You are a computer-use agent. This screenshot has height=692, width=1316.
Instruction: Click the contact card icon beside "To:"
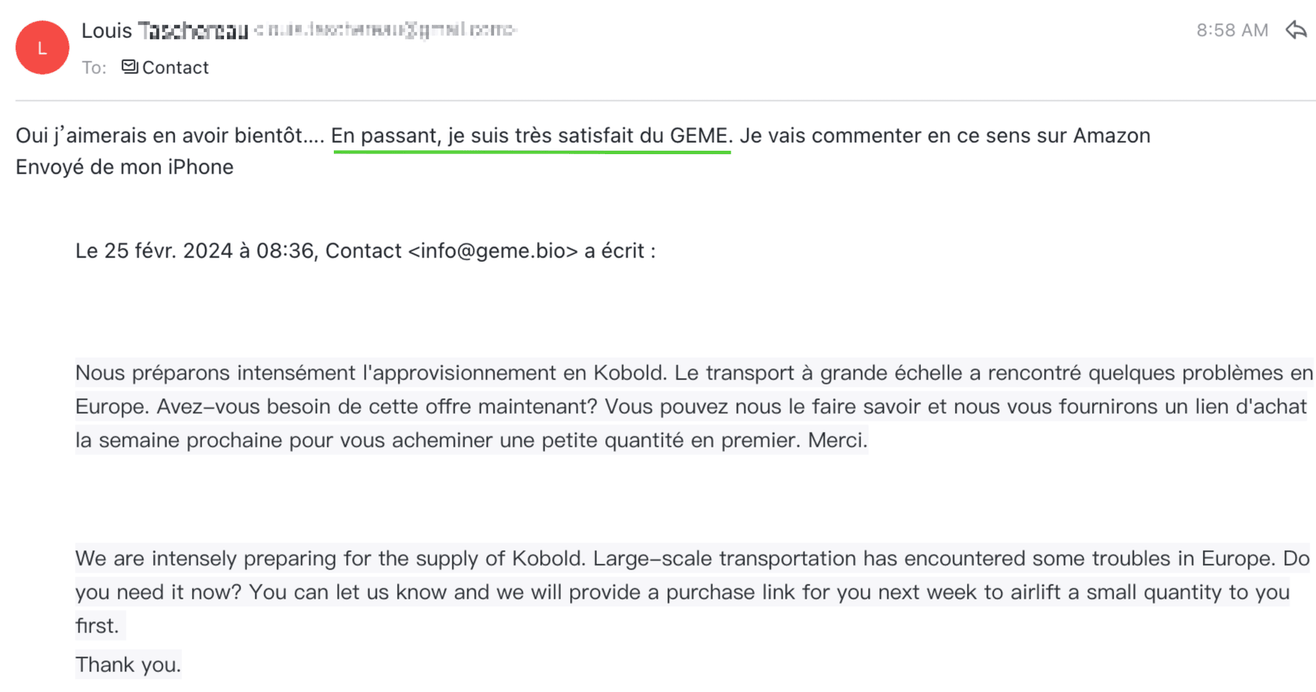(130, 66)
